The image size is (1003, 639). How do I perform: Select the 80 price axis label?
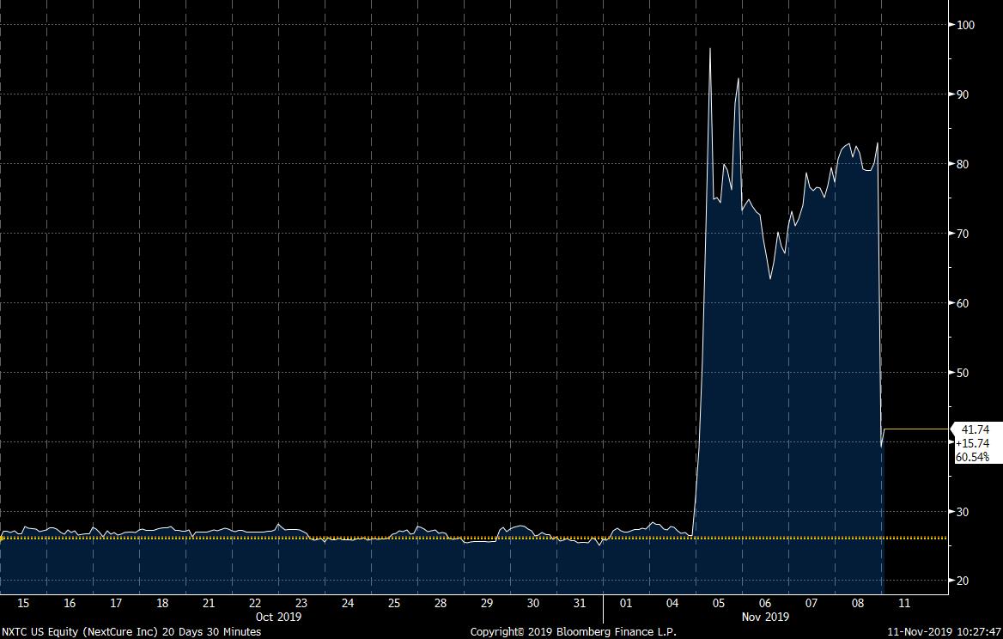(x=963, y=164)
